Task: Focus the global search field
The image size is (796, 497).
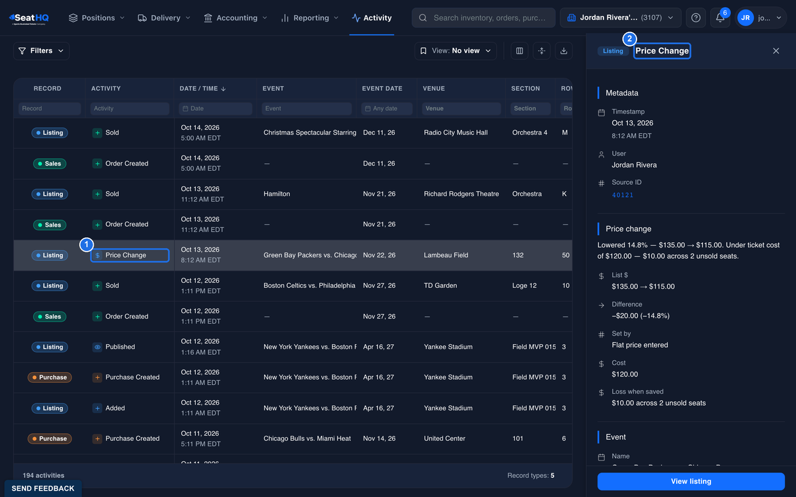Action: 483,18
